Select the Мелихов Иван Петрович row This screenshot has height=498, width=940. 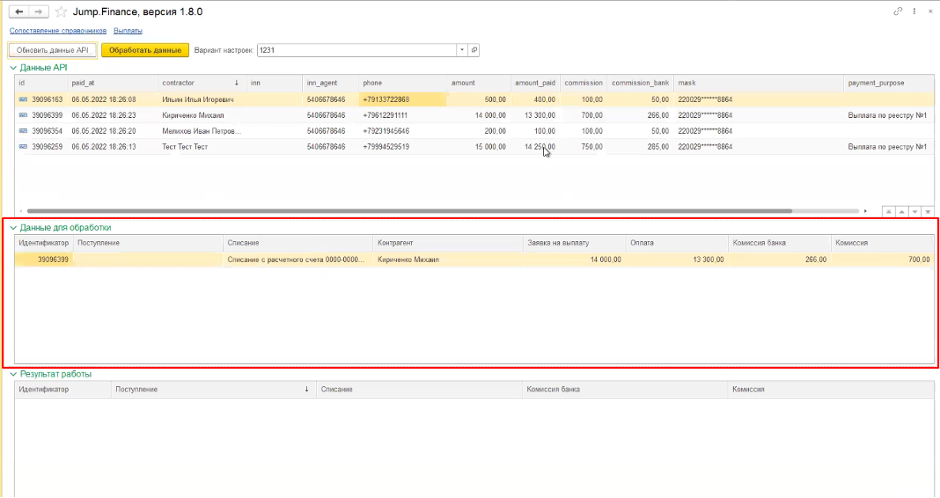201,131
